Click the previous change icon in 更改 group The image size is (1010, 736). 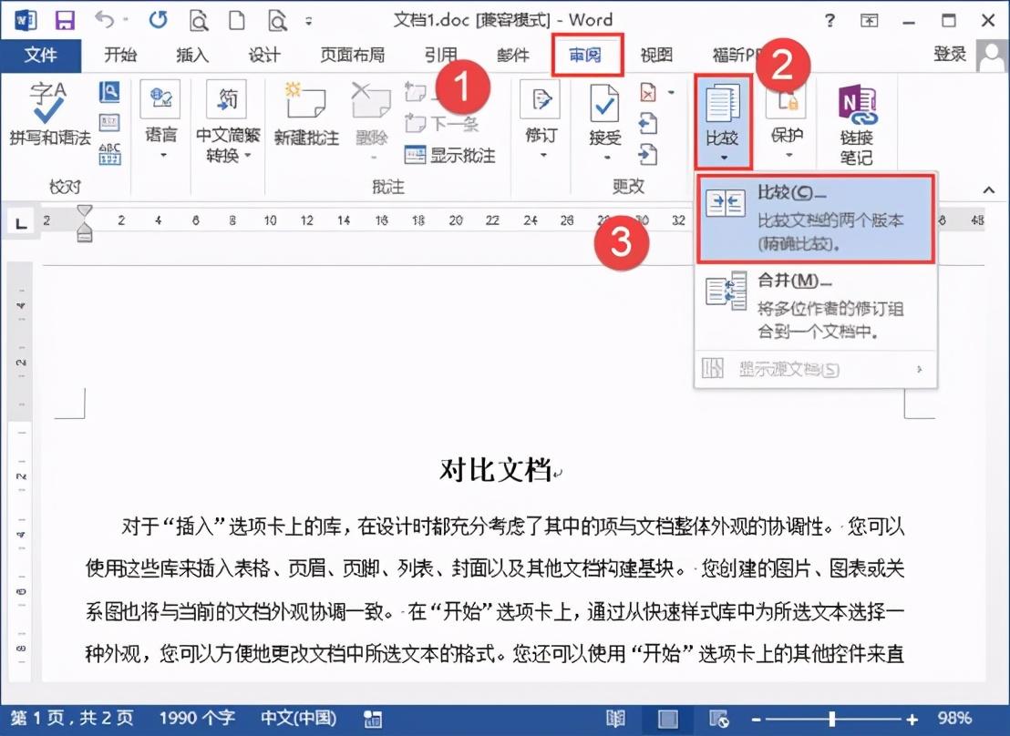tap(648, 123)
